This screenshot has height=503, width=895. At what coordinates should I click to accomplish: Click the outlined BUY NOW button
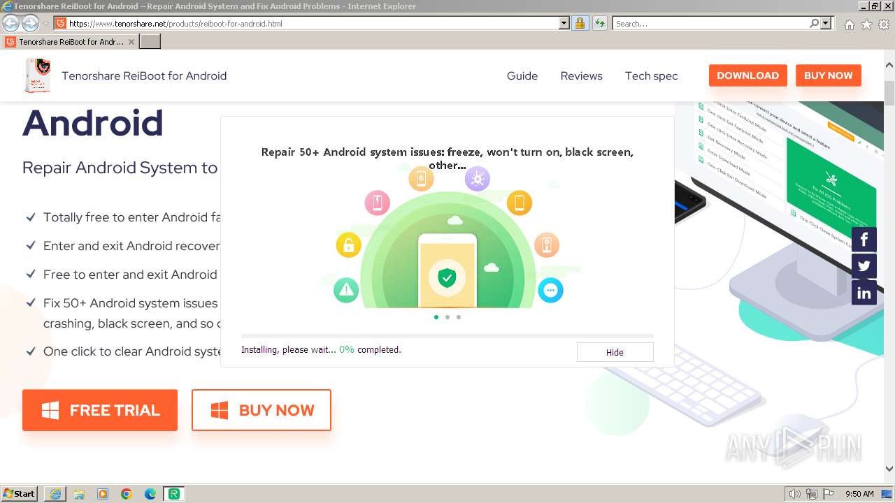(x=261, y=410)
